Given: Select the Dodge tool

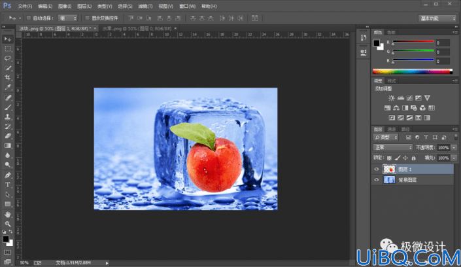Looking at the screenshot, I should (x=8, y=165).
